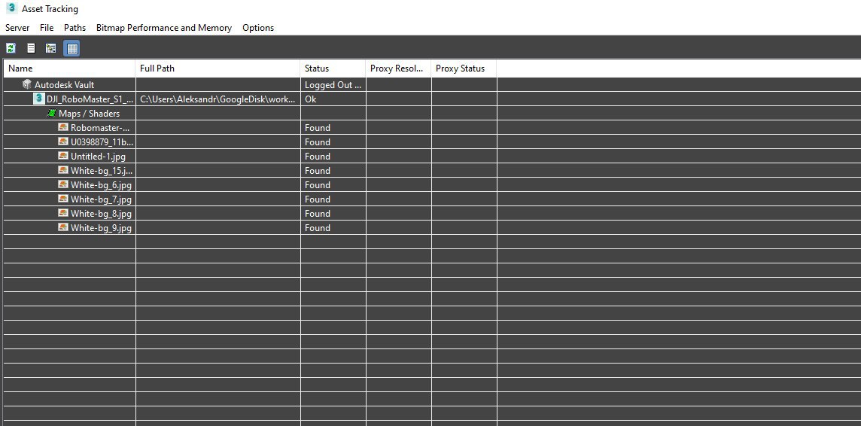Switch to Table View icon
Viewport: 861px width, 426px height.
[71, 48]
